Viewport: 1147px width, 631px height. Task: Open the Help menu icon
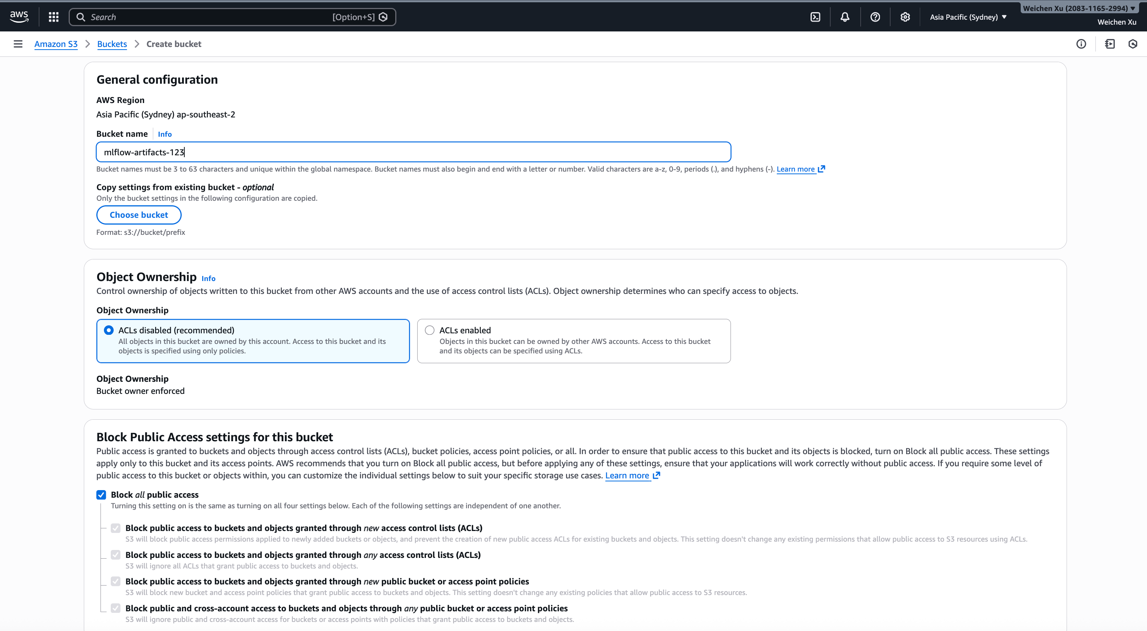pos(875,16)
